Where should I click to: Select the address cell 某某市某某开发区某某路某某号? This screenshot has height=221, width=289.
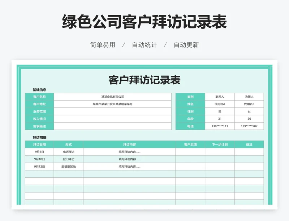(x=113, y=104)
